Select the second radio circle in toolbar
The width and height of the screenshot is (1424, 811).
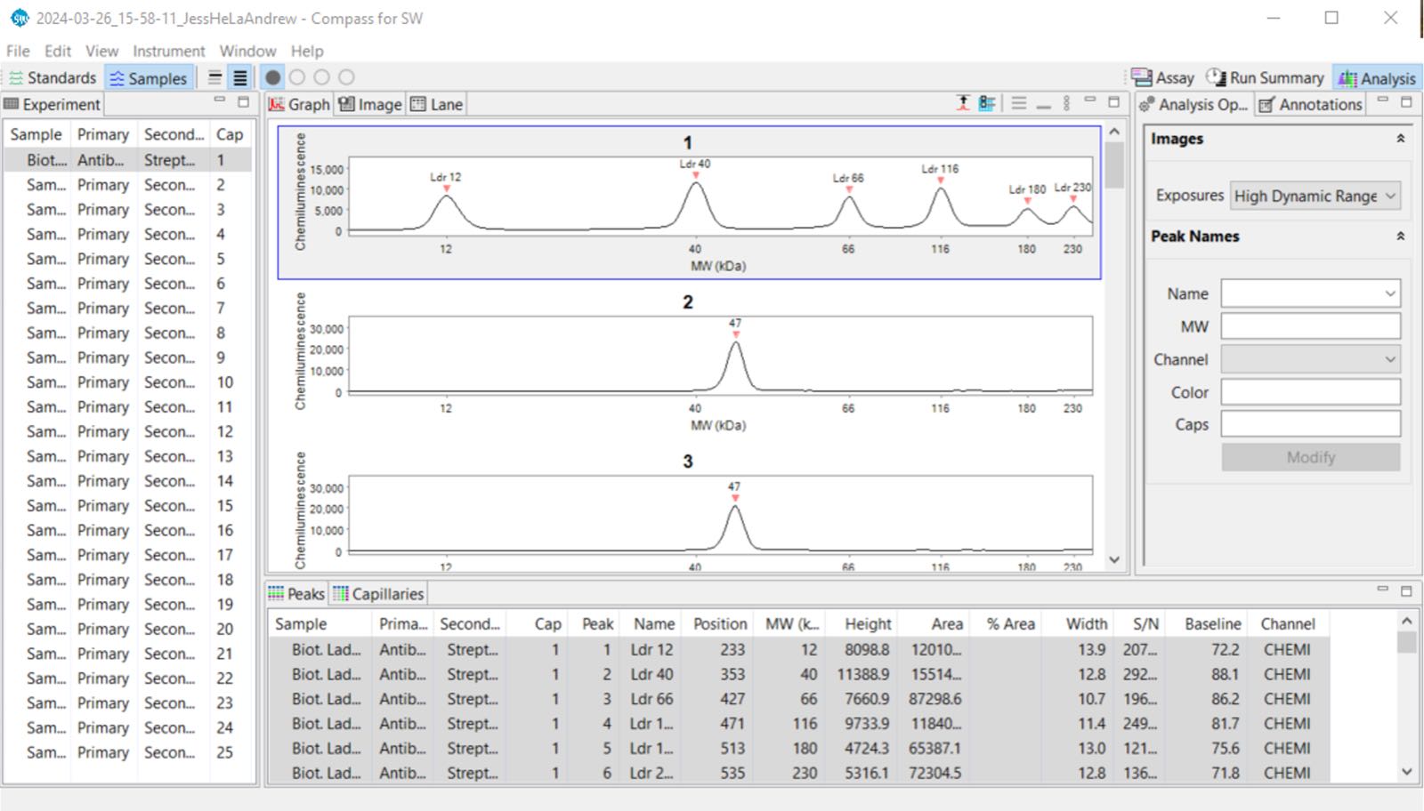[x=297, y=77]
